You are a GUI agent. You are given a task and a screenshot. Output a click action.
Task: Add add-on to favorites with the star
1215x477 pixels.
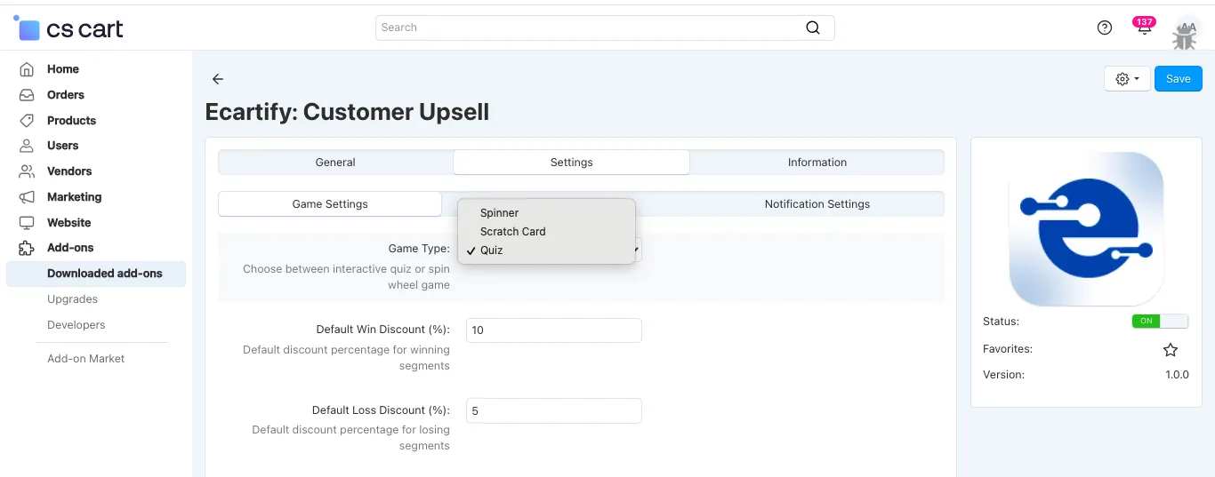coord(1171,350)
